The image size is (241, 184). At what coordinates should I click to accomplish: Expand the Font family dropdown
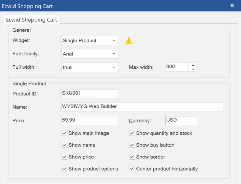[x=90, y=54]
